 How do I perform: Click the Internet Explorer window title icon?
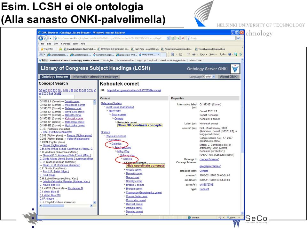(x=39, y=33)
